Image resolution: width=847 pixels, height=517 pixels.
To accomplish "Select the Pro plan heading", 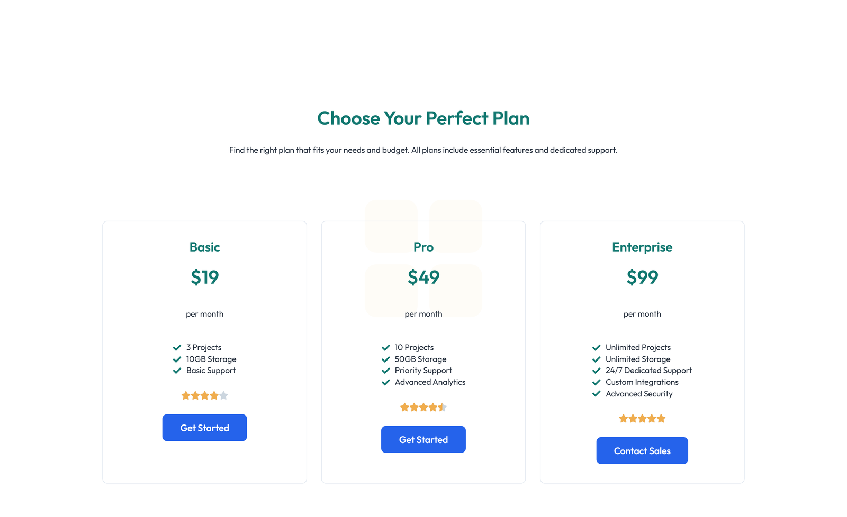I will tap(423, 247).
